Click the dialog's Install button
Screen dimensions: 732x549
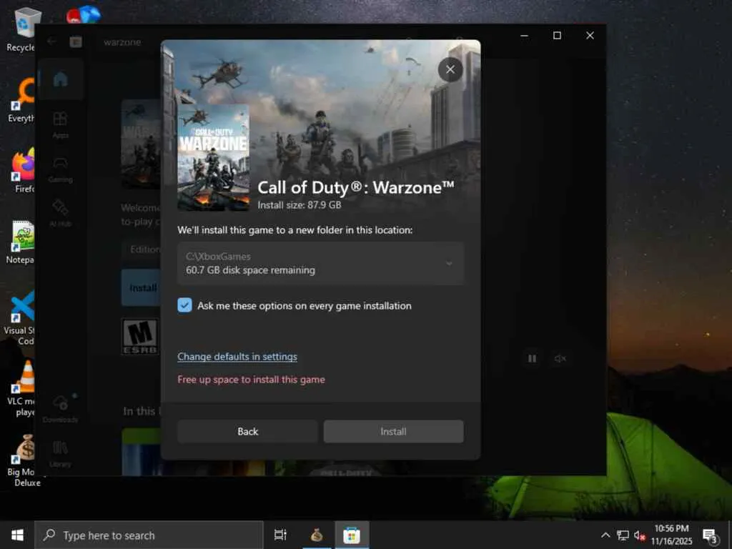(x=394, y=431)
